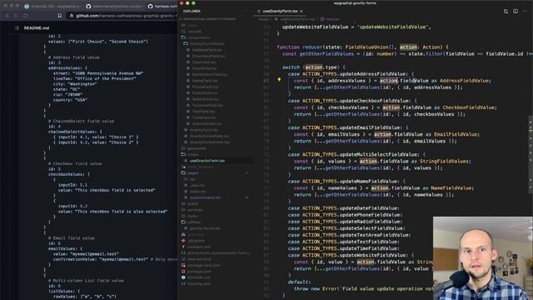
Task: Click the lock icon before github.com URL
Action: (72, 16)
